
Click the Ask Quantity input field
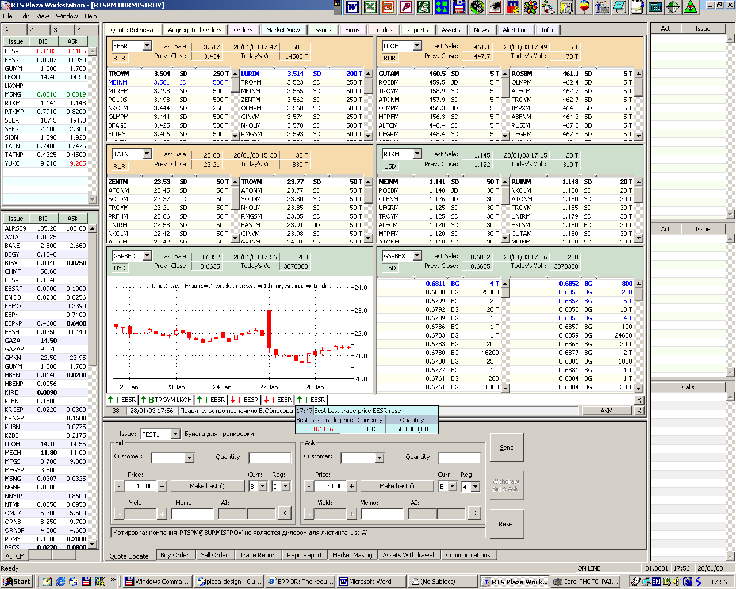point(459,458)
